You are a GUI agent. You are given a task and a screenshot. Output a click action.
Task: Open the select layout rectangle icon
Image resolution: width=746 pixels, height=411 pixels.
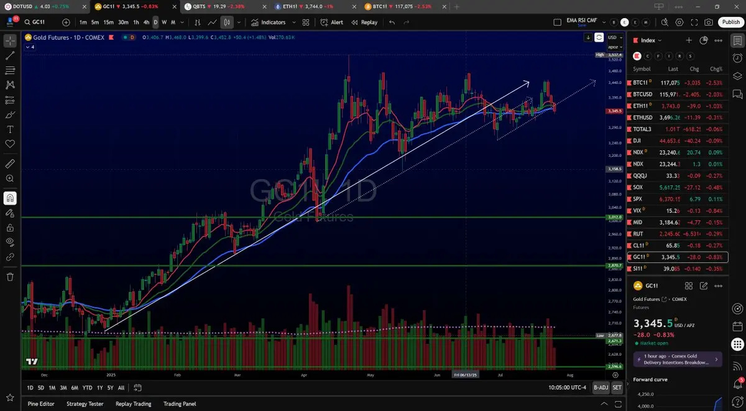[x=557, y=22]
